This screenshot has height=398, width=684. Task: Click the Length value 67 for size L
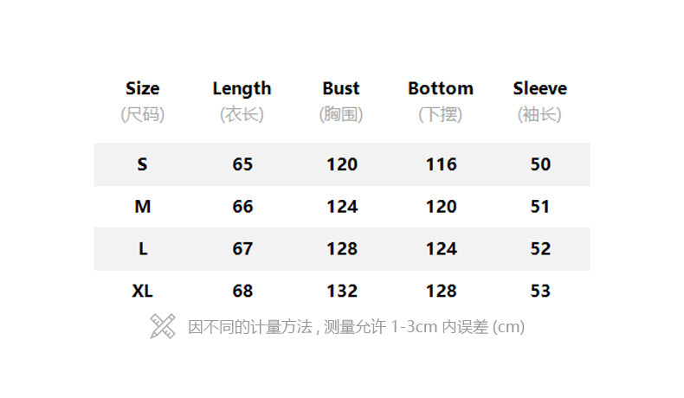(x=242, y=249)
